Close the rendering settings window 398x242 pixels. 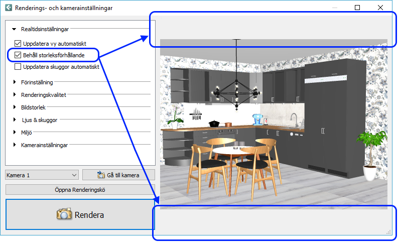[x=381, y=8]
